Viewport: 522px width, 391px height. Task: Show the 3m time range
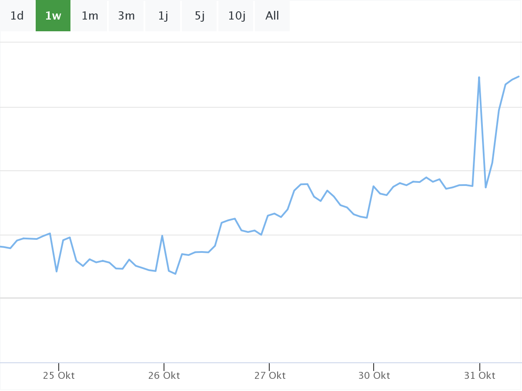(x=126, y=16)
